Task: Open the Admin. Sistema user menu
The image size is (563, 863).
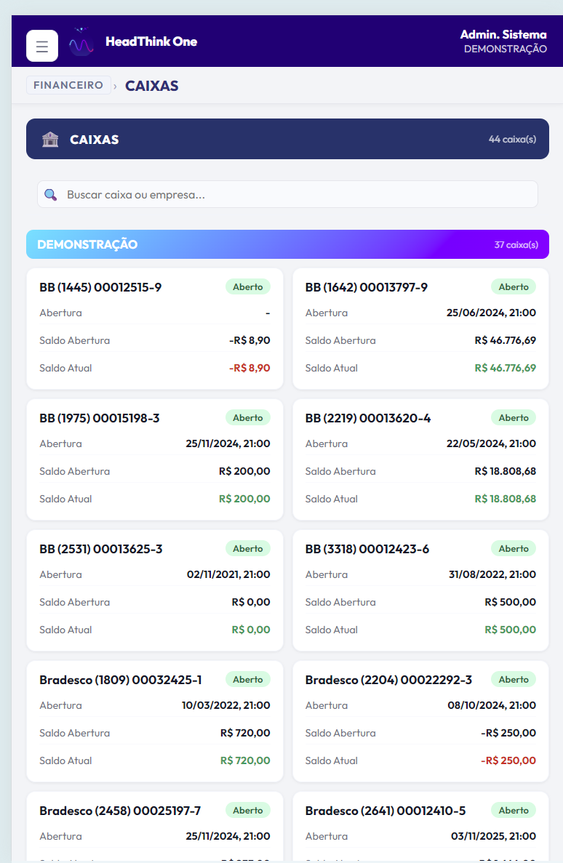Action: pos(503,41)
